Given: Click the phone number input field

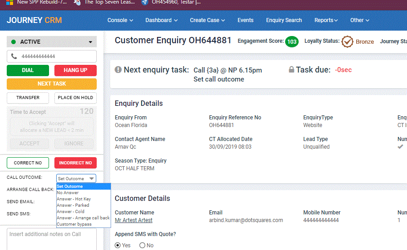Looking at the screenshot, I should click(x=52, y=56).
